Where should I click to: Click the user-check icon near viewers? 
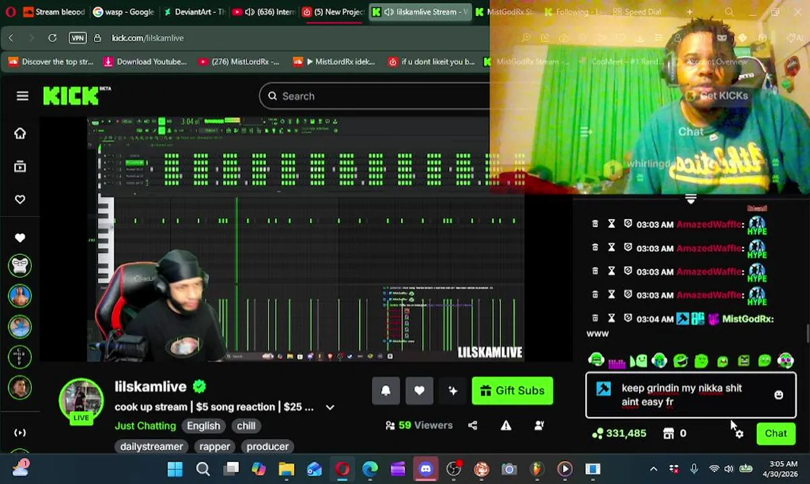(539, 425)
